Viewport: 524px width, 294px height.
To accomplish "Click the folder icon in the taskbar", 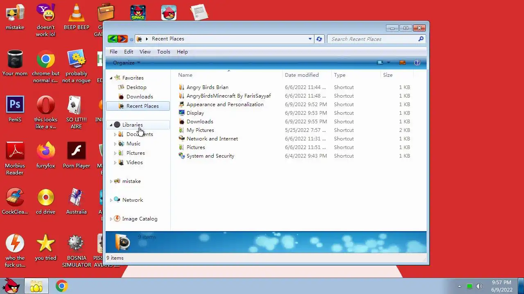I will click(x=36, y=286).
